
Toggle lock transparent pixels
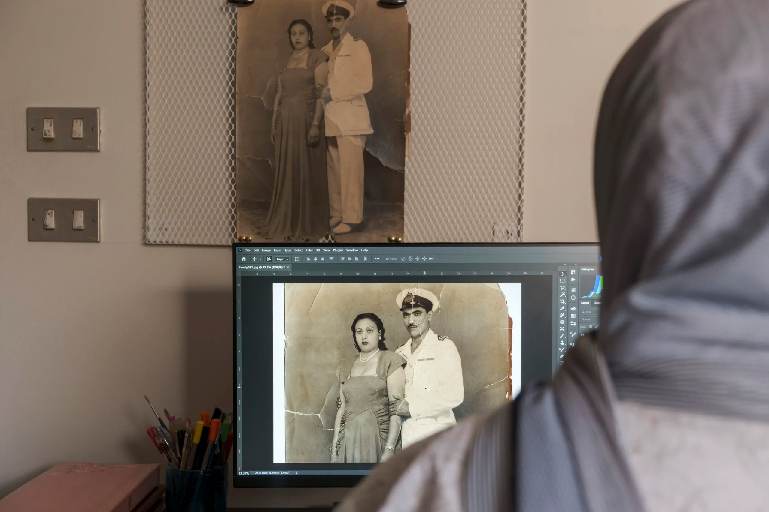590,326
